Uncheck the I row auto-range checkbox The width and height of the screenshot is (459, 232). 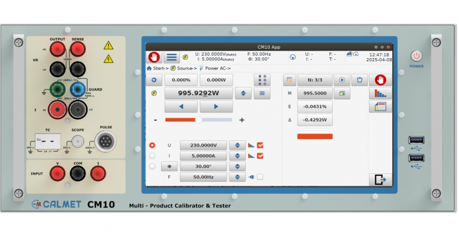(x=260, y=156)
